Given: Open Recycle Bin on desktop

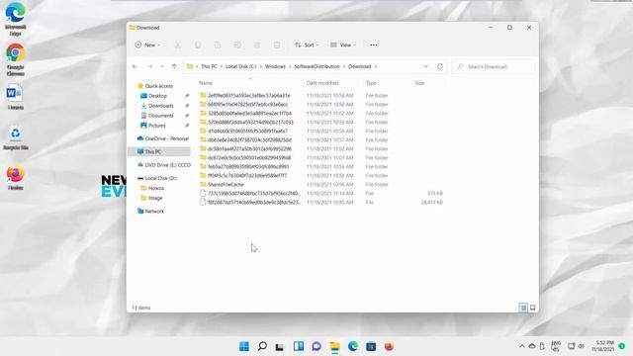Looking at the screenshot, I should pyautogui.click(x=16, y=137).
